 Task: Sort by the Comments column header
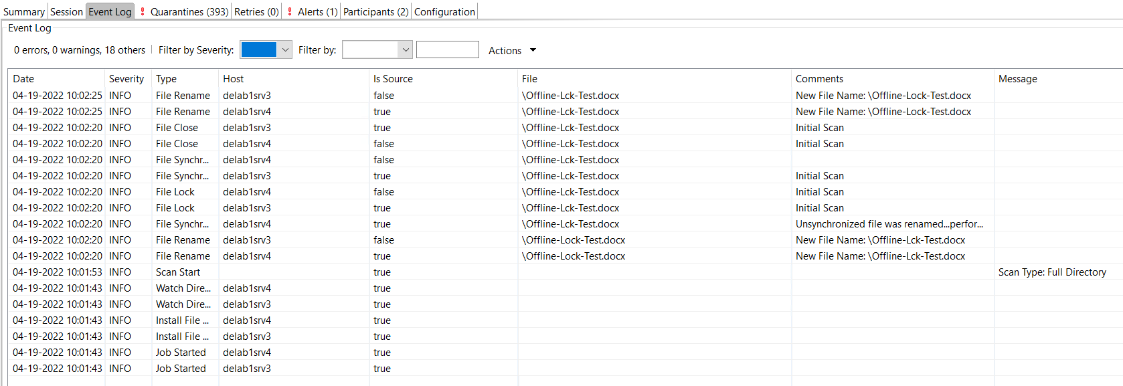[819, 79]
